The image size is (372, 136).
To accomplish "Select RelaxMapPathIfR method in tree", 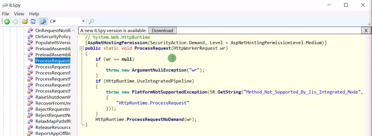I will click(53, 121).
